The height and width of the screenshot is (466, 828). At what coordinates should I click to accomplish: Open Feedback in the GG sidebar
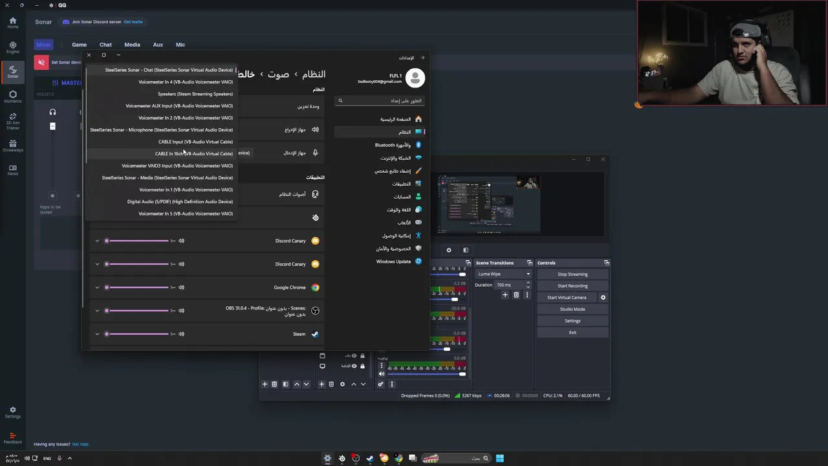[x=12, y=438]
